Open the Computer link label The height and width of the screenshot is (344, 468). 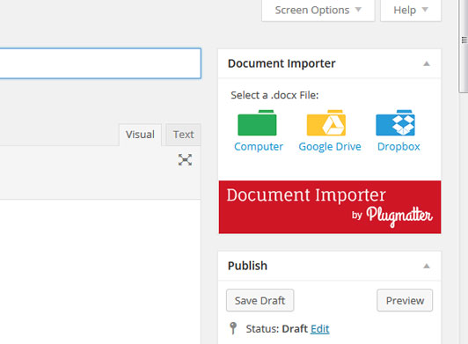[259, 147]
